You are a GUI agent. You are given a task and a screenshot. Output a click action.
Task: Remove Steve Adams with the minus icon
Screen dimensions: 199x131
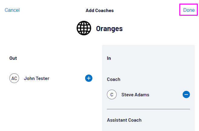pyautogui.click(x=186, y=95)
